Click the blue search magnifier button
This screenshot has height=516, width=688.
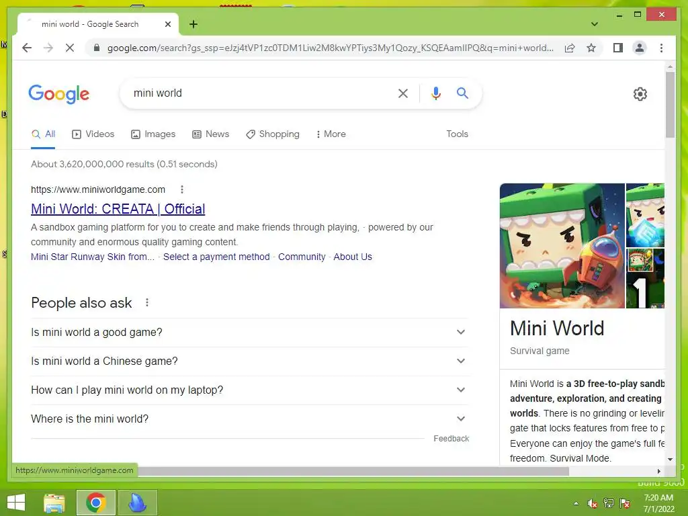(x=462, y=93)
